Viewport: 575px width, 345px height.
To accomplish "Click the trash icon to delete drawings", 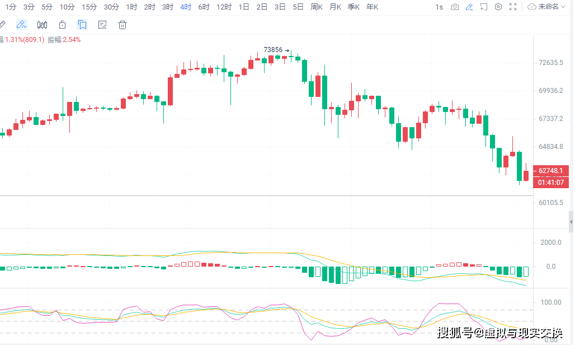I will [122, 25].
